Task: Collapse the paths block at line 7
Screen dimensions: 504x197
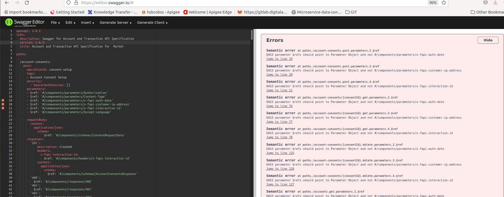Action: 14,54
